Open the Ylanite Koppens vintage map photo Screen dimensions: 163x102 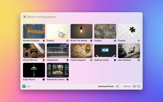point(81,50)
